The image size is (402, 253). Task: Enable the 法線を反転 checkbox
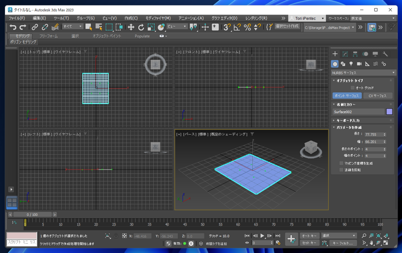(341, 170)
